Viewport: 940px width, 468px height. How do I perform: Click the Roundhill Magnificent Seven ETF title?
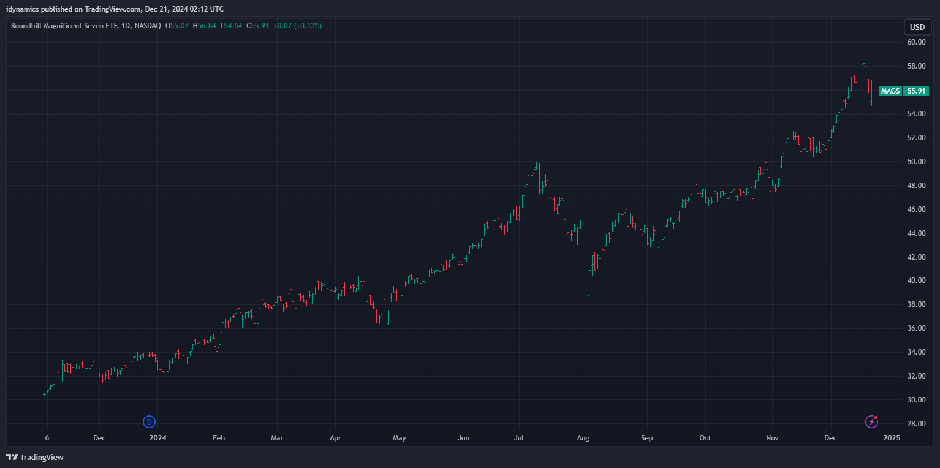(76, 26)
